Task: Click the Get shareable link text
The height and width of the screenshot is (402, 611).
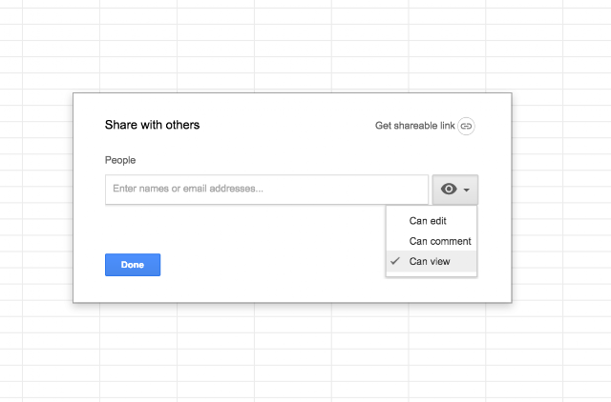Action: 414,126
